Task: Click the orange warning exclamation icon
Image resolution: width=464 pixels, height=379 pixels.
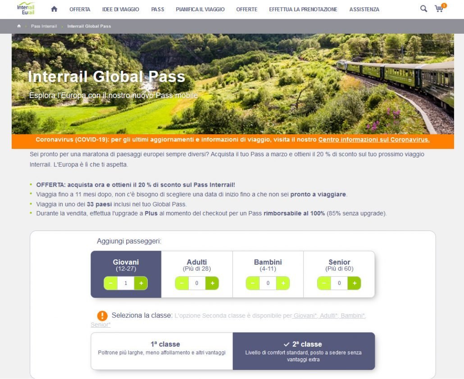Action: pos(102,316)
